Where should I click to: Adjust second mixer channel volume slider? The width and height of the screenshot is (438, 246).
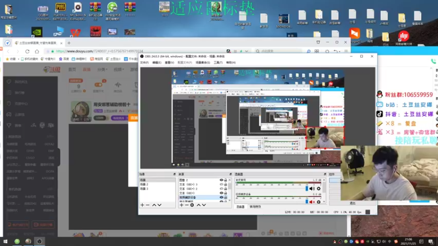pyautogui.click(x=307, y=202)
